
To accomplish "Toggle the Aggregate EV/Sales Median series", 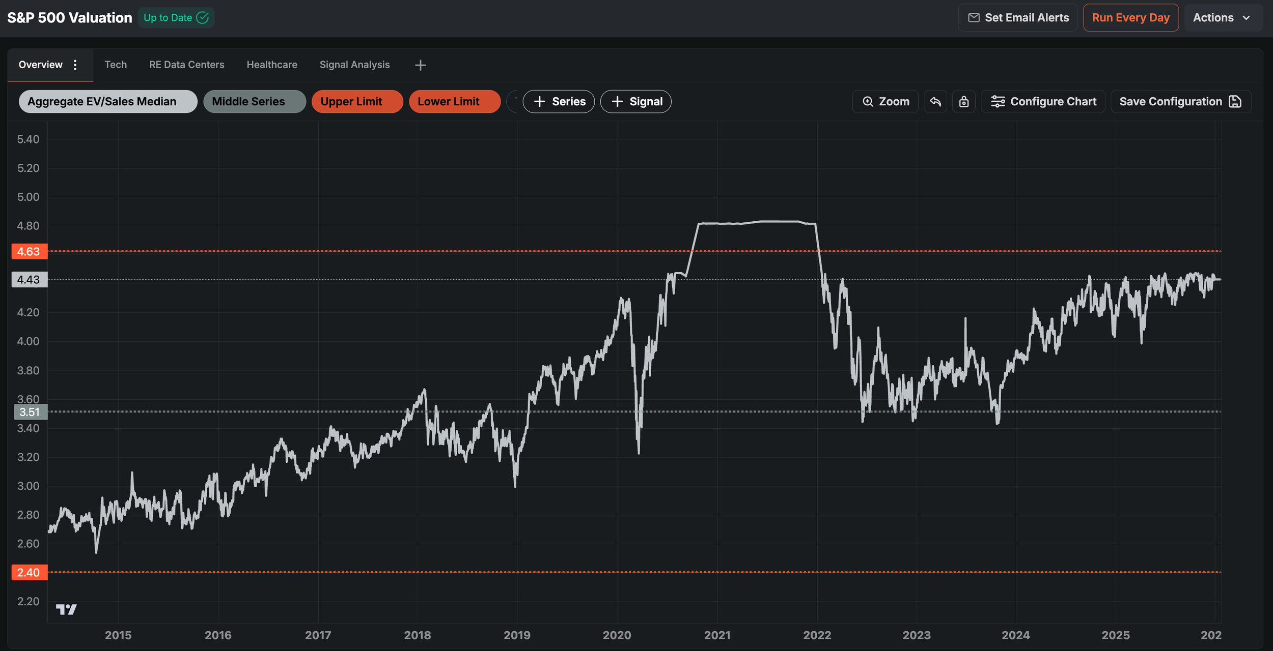I will pyautogui.click(x=107, y=102).
